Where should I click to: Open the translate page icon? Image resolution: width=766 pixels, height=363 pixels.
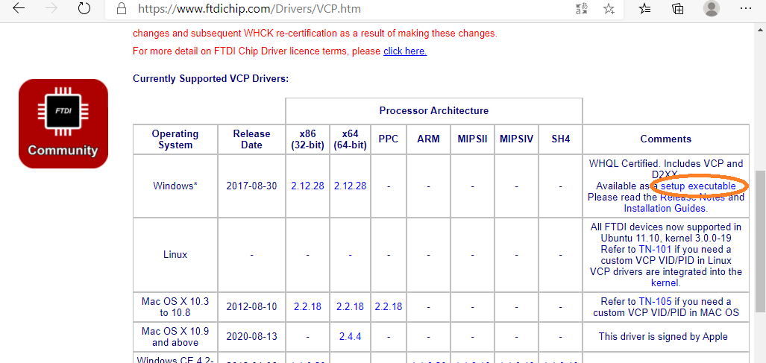coord(581,8)
